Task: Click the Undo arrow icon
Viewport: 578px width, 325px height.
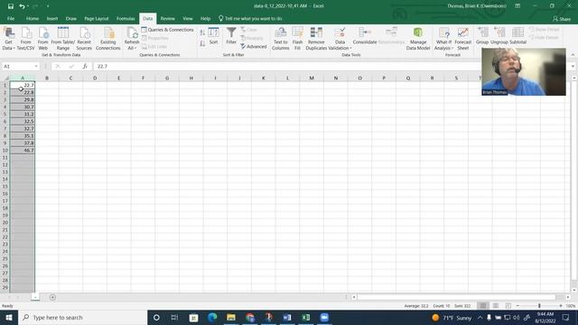Action: tap(22, 6)
